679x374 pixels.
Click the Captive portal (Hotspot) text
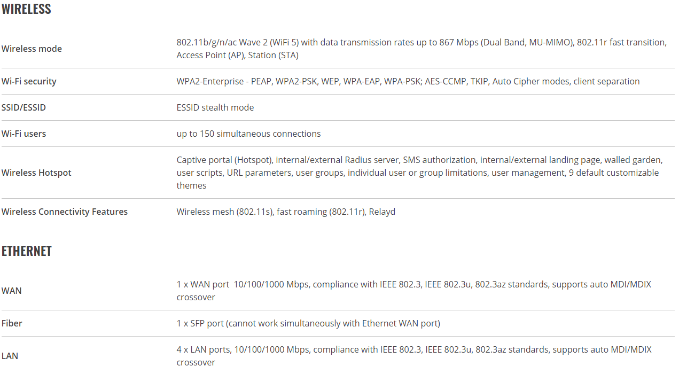pos(225,160)
